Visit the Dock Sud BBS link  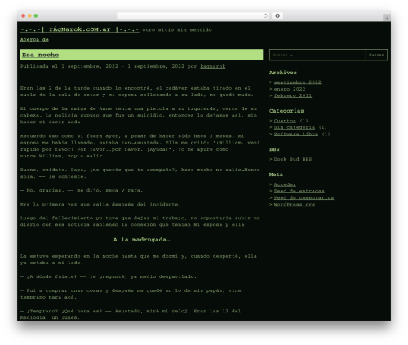[x=293, y=159]
